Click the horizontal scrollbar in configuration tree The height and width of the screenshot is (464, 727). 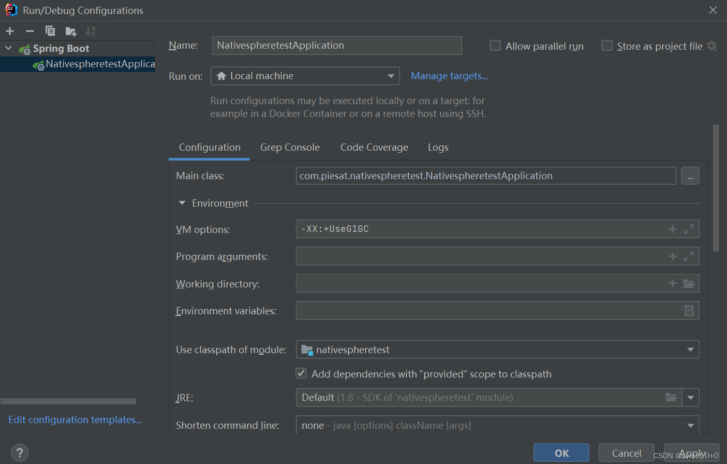[x=68, y=401]
